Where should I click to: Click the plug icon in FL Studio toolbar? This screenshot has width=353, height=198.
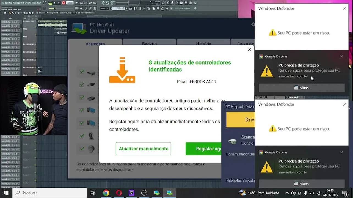tap(158, 9)
